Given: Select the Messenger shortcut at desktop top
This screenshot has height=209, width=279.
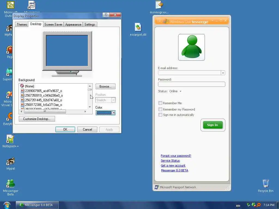Looking at the screenshot, I should point(32,5).
